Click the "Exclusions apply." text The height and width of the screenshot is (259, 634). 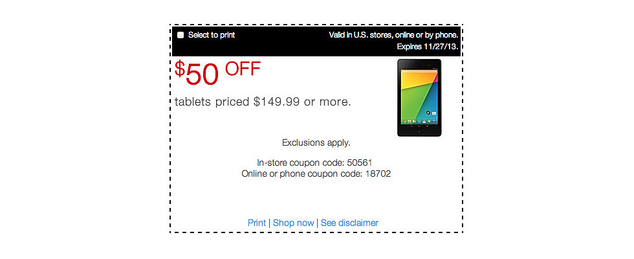coord(316,142)
